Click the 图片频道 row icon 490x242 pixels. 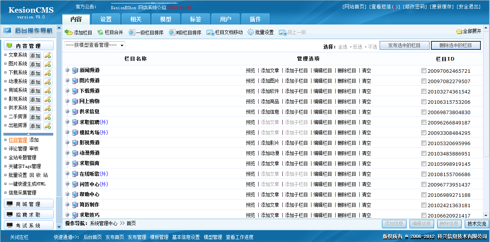pos(75,81)
